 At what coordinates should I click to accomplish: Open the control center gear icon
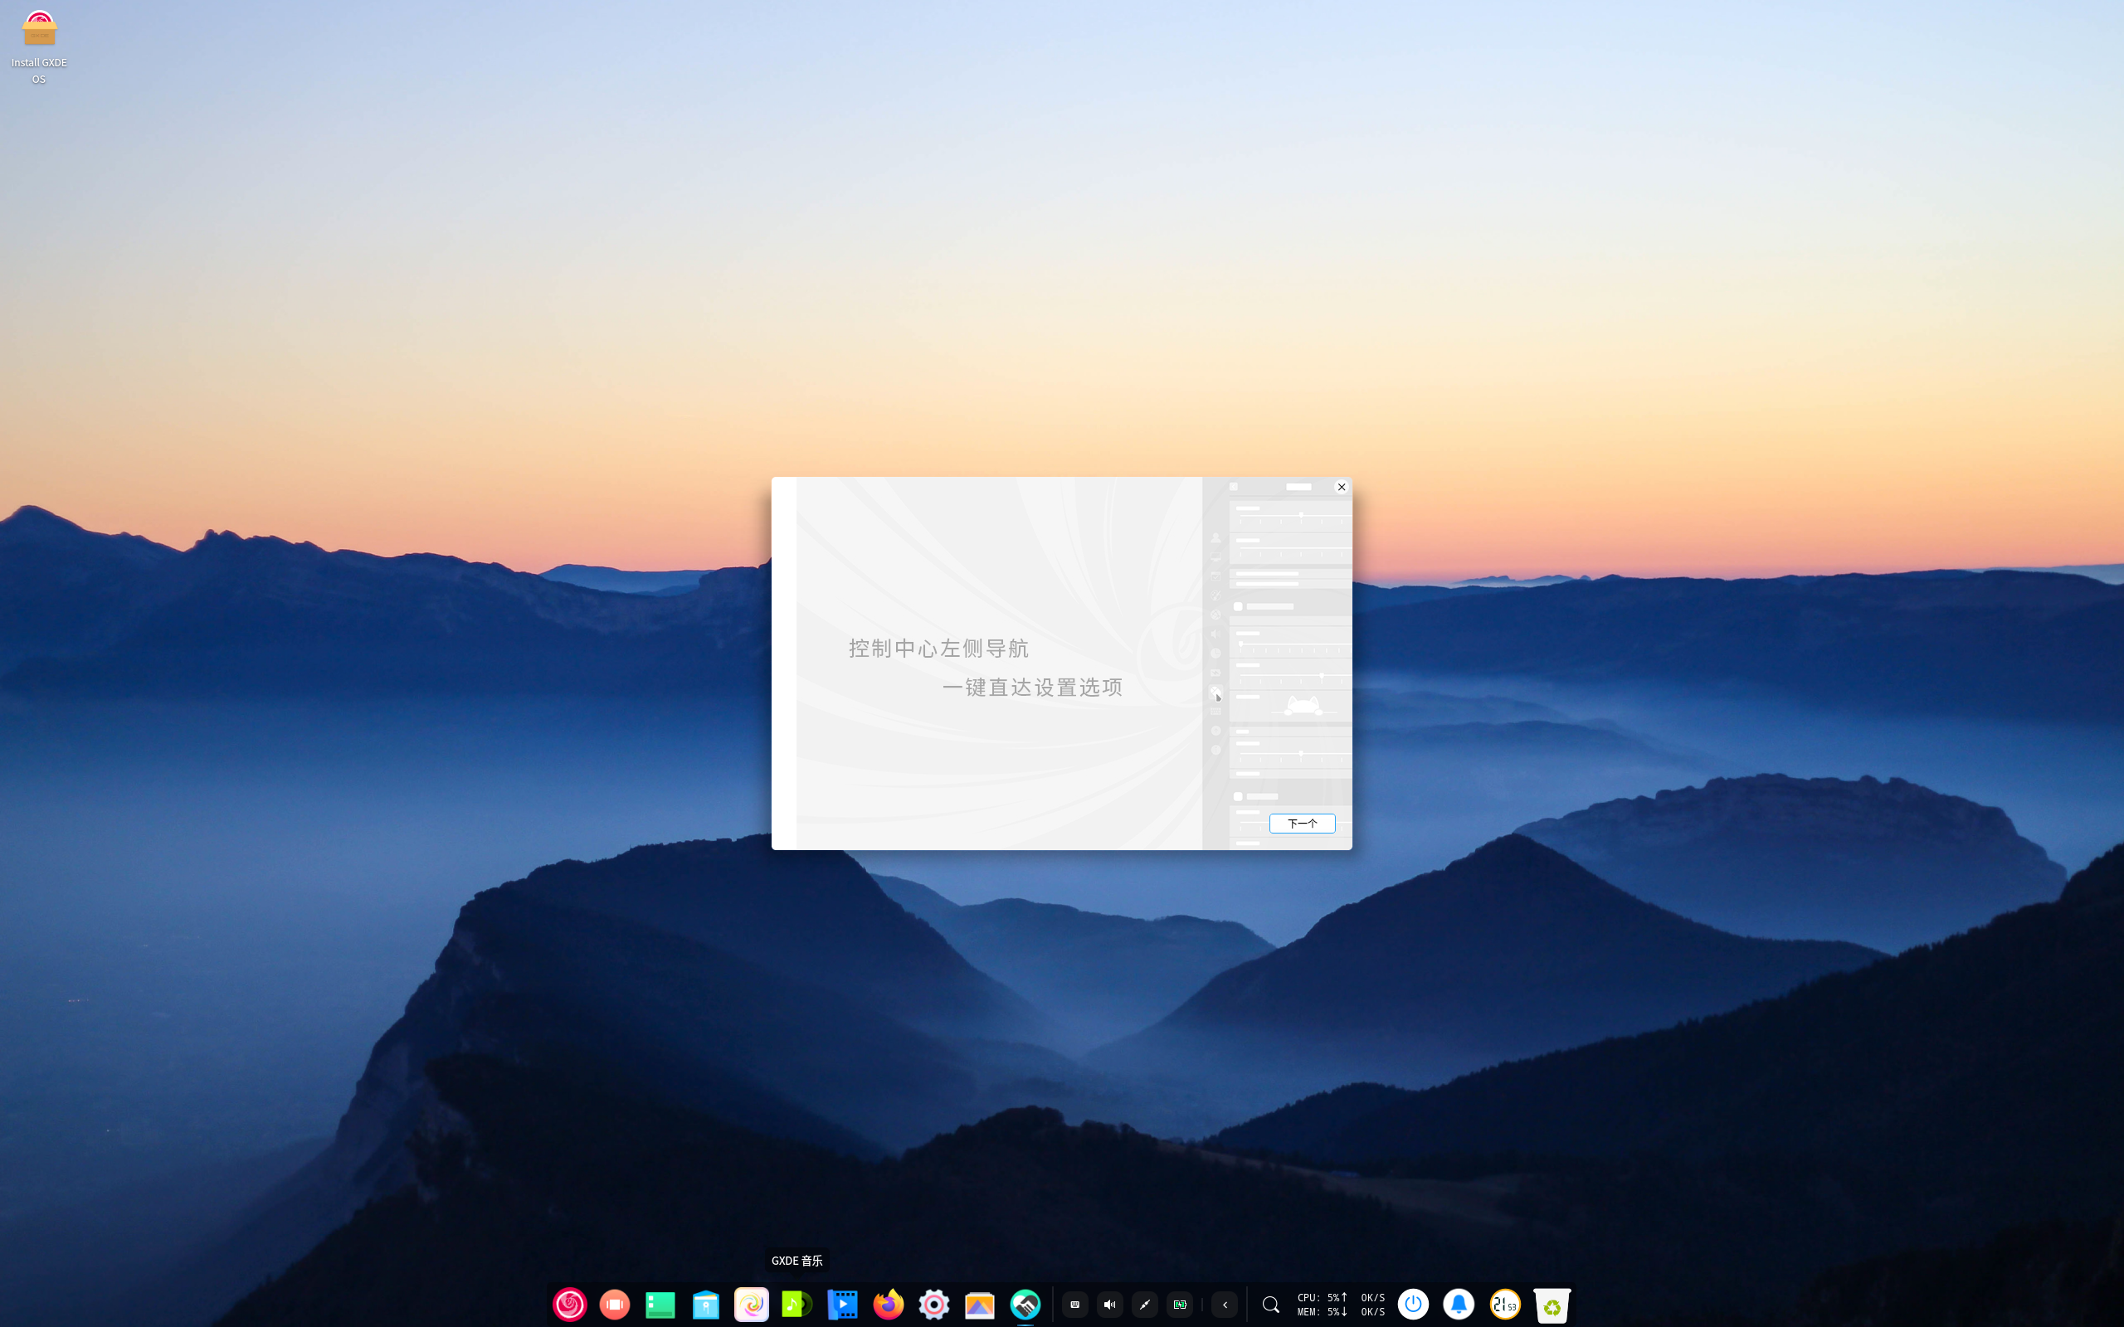[934, 1304]
